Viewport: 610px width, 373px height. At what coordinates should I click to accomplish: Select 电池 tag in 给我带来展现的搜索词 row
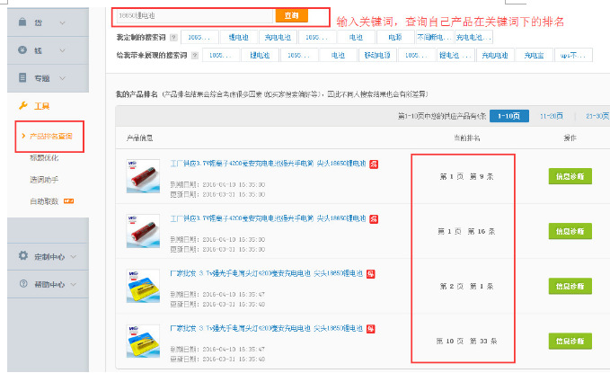coord(338,55)
